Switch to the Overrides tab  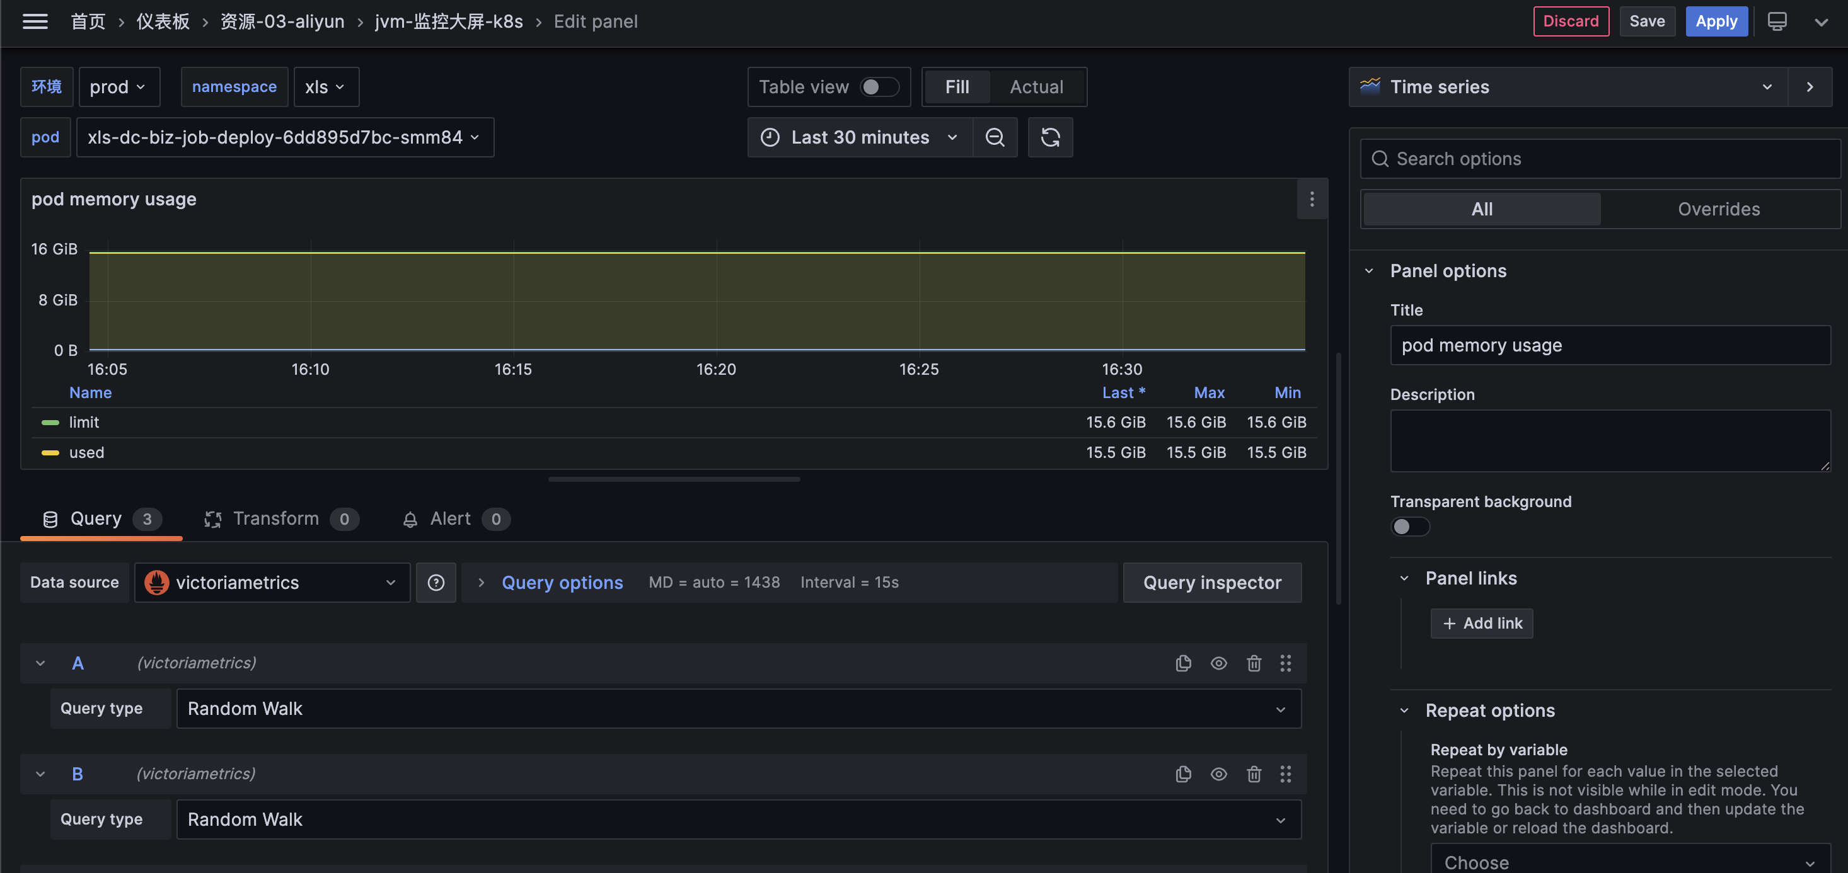[1718, 209]
